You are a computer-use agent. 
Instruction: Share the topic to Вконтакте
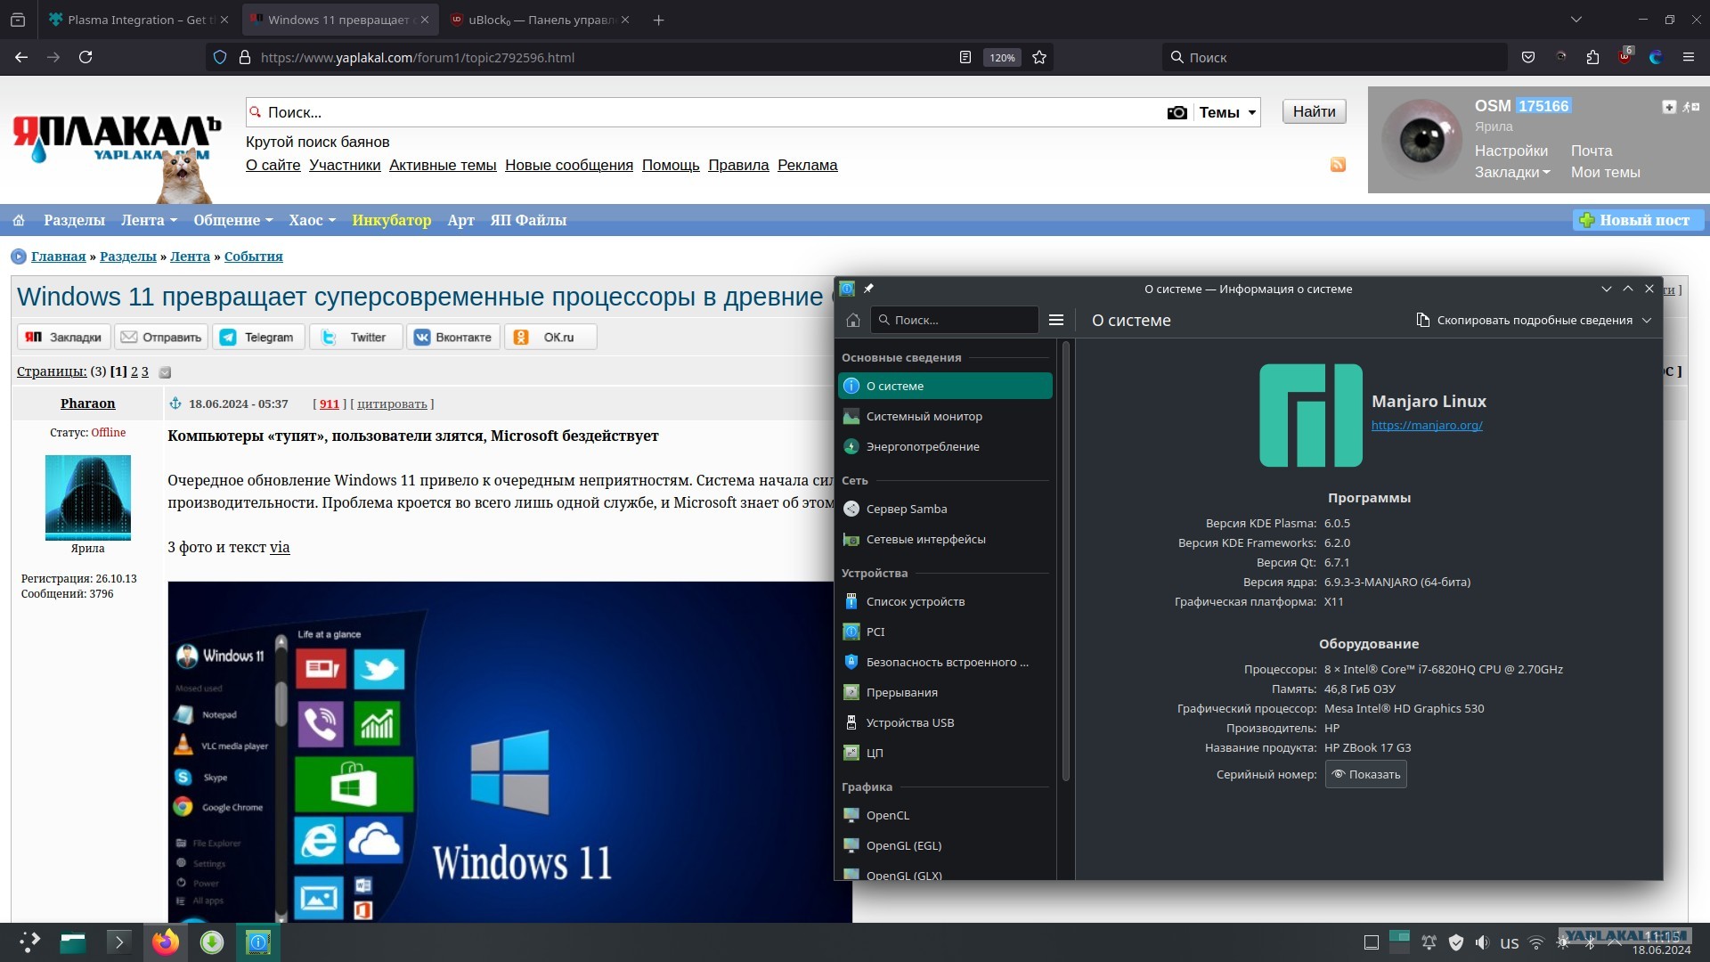[x=453, y=337]
